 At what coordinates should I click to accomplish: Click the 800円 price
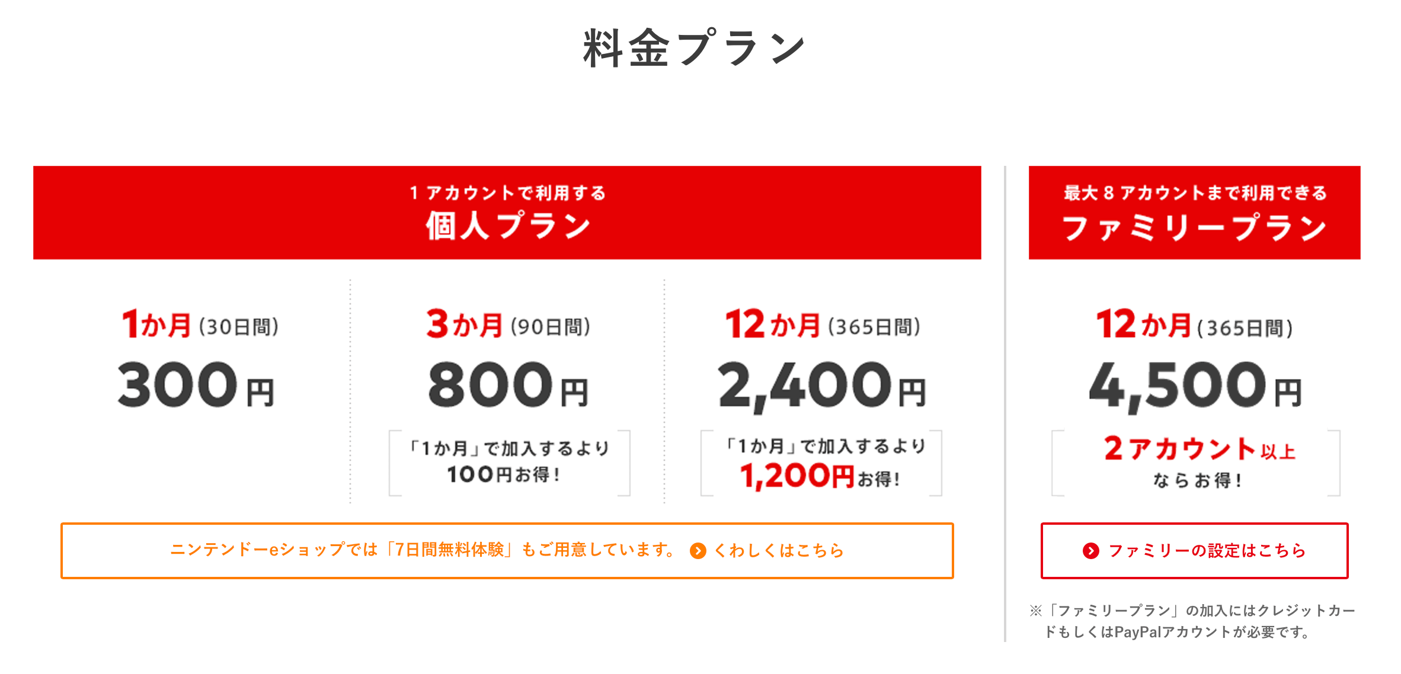(508, 386)
